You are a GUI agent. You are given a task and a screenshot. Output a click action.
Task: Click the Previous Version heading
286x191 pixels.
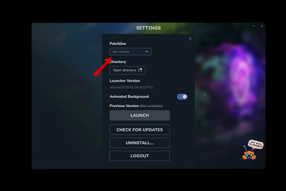[124, 106]
